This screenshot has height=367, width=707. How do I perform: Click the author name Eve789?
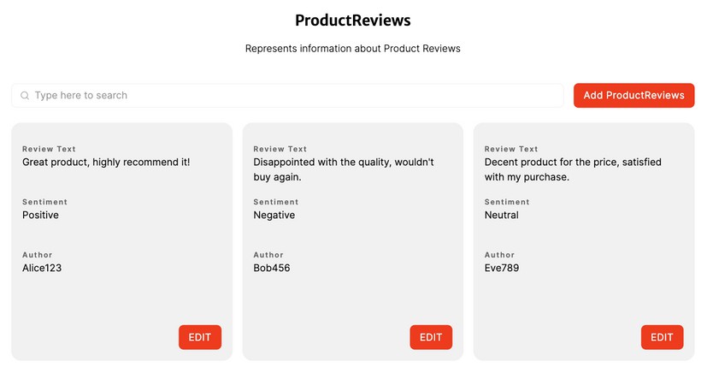pyautogui.click(x=502, y=268)
